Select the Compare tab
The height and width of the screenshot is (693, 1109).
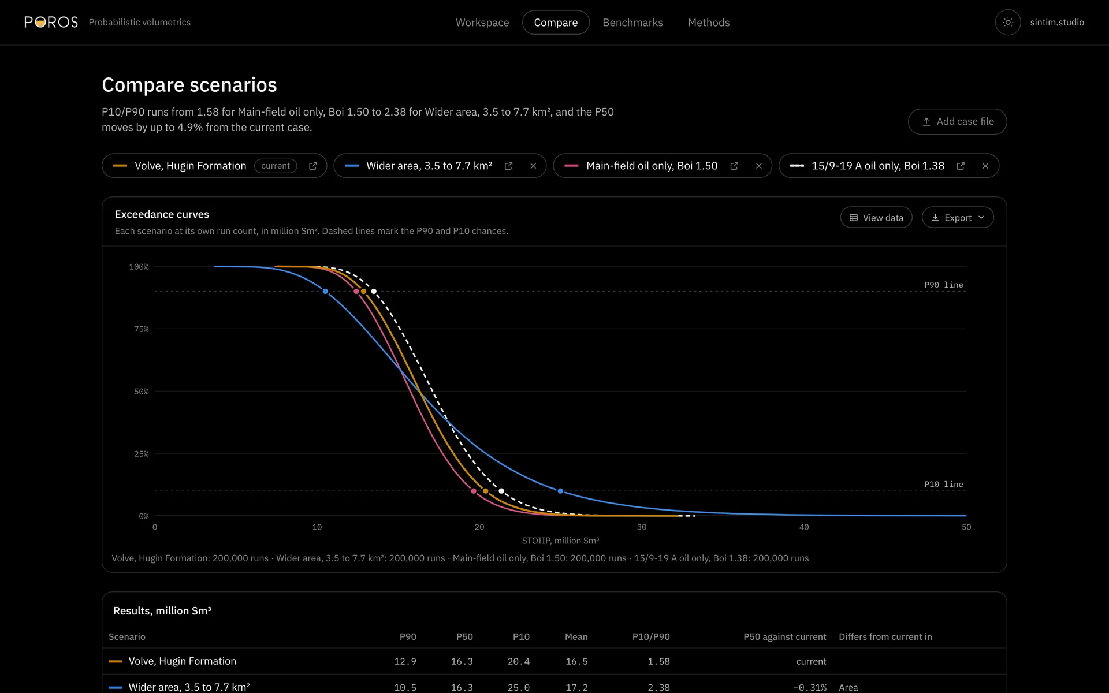click(x=556, y=23)
